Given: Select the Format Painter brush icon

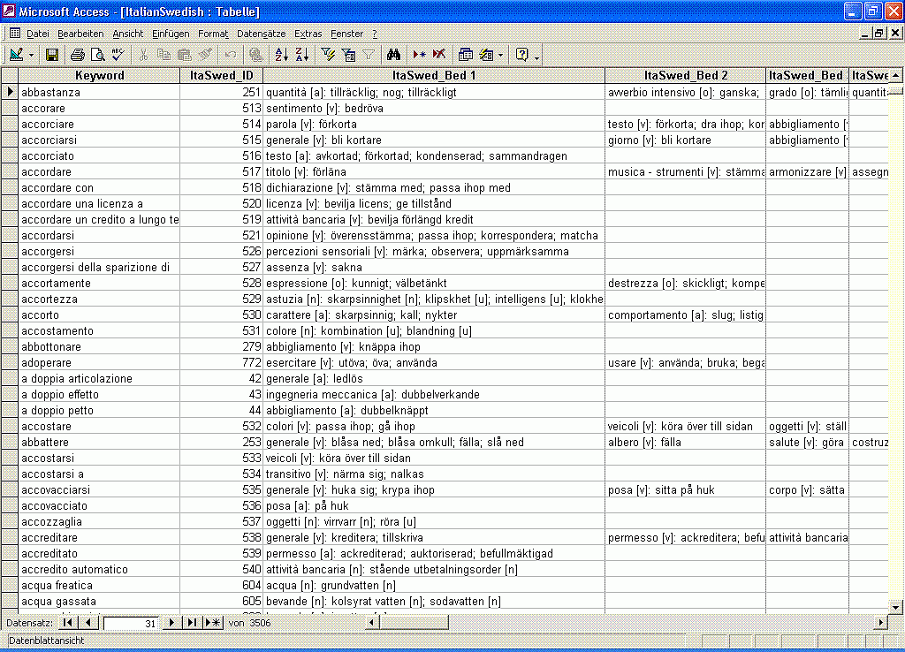Looking at the screenshot, I should (x=205, y=55).
